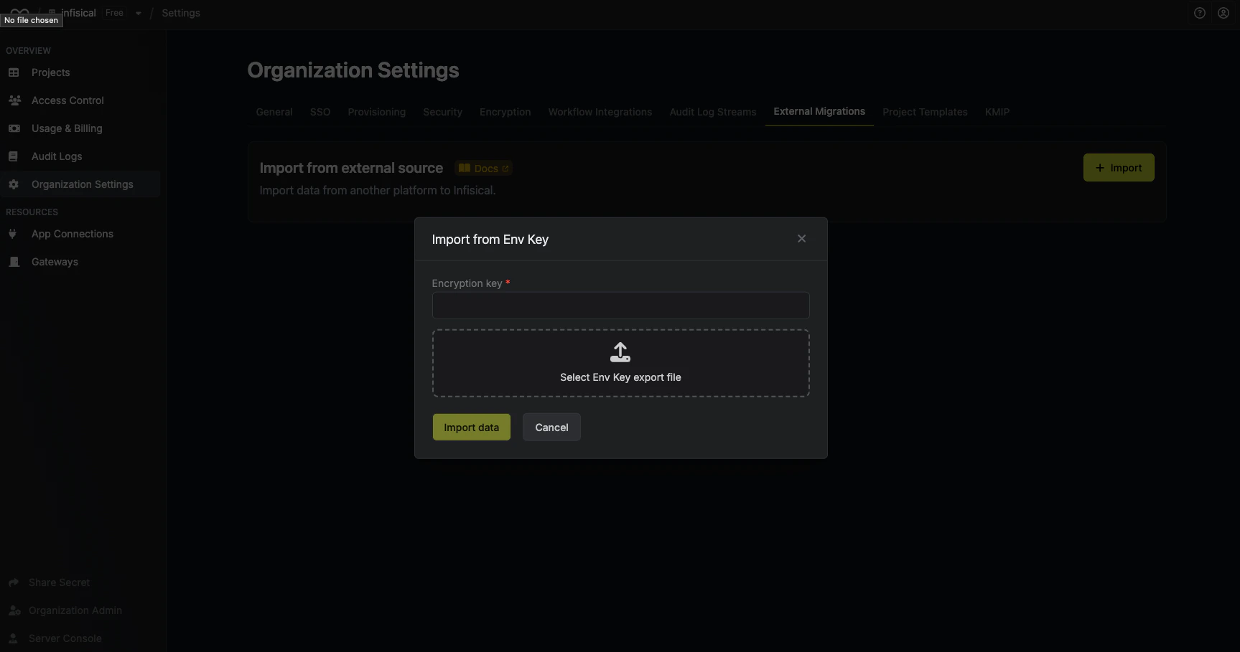Click the Audit Logs book icon
The height and width of the screenshot is (652, 1240).
[x=13, y=156]
